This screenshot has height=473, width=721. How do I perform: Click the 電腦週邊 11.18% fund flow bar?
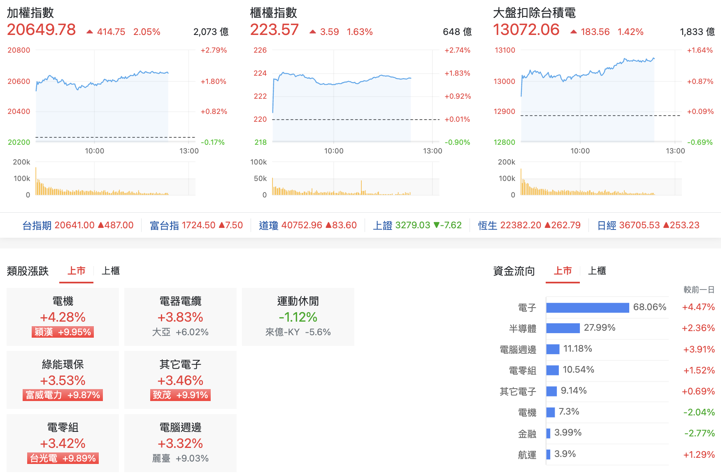(x=553, y=349)
